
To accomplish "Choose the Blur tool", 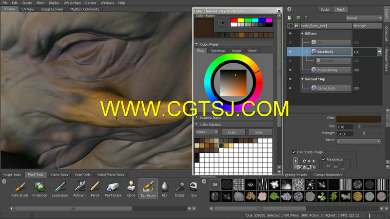I will pos(165,189).
